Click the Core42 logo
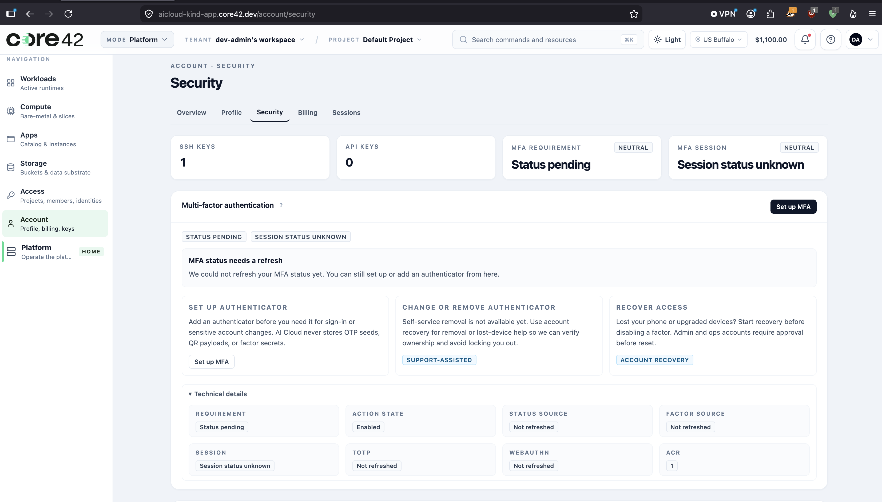The width and height of the screenshot is (882, 502). click(45, 39)
